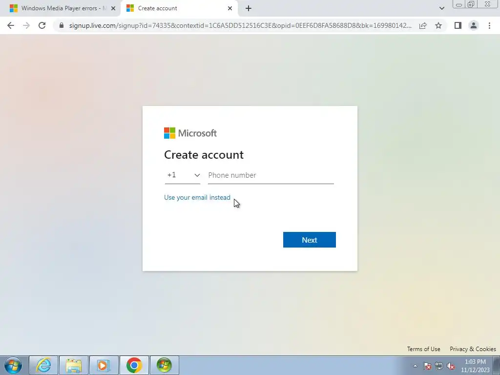Open the Windows Start menu
The height and width of the screenshot is (375, 500).
(13, 365)
